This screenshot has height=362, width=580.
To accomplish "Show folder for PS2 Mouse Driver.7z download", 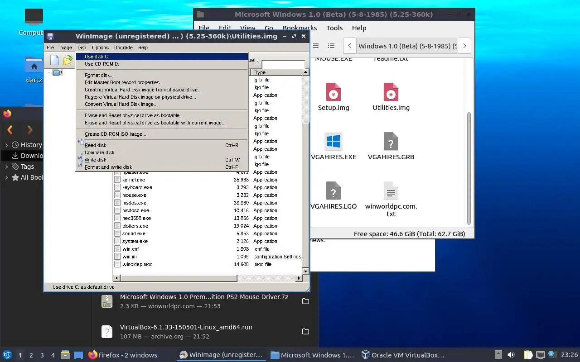I will [305, 301].
